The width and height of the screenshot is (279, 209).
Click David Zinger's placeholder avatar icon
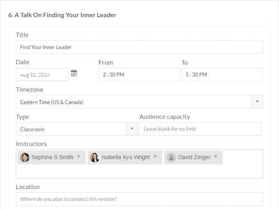coord(171,158)
